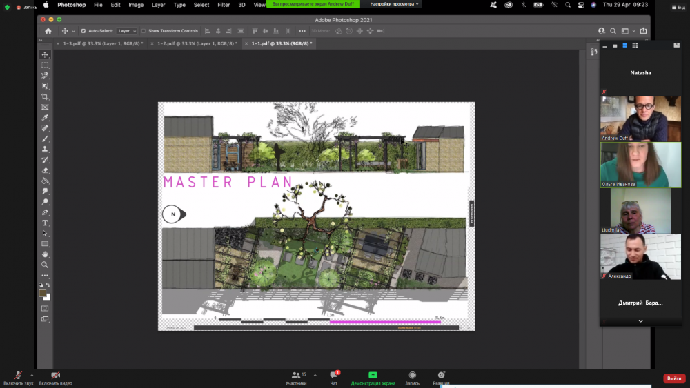The image size is (690, 388).
Task: Select the Path Selection tool
Action: point(45,234)
